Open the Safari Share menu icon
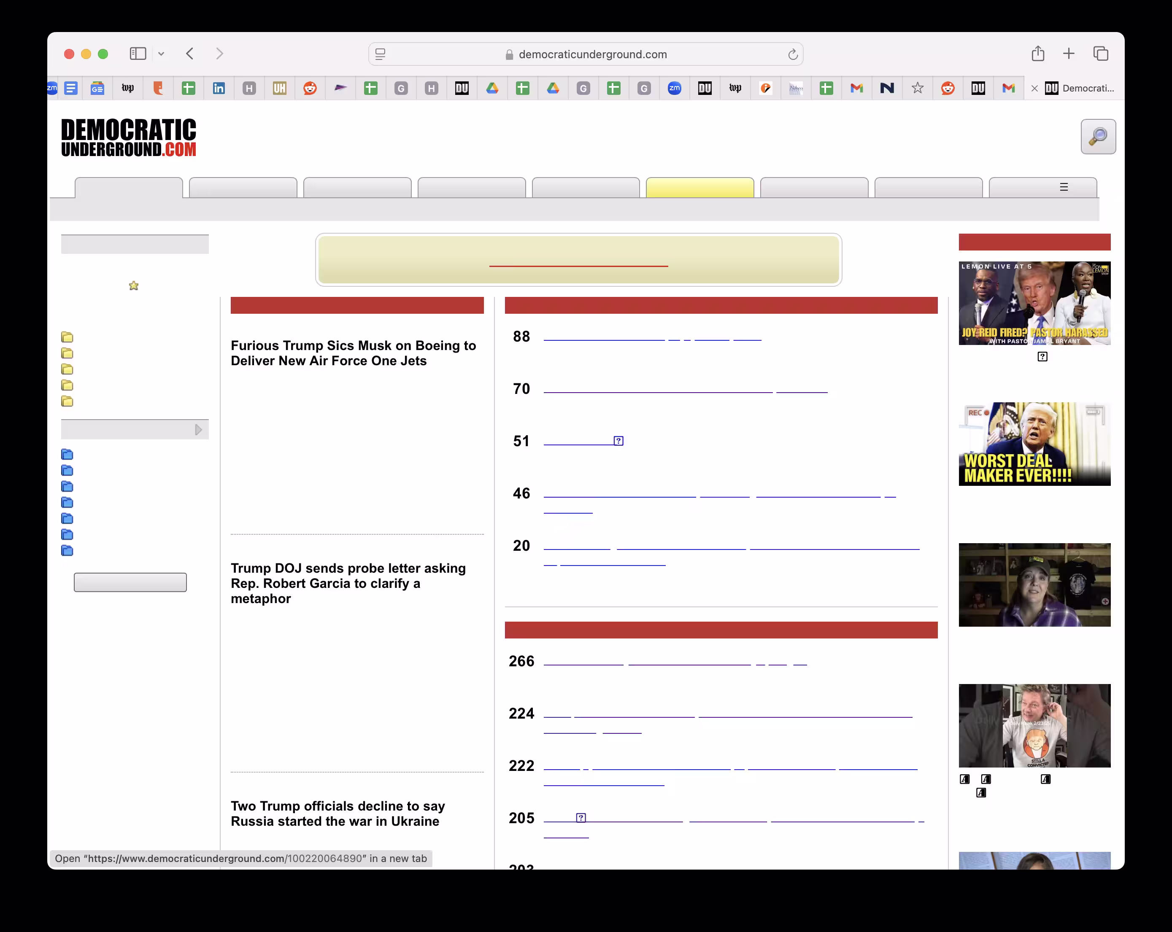 [1038, 54]
